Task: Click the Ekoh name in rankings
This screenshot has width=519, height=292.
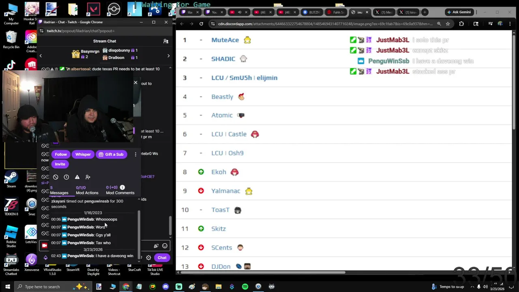Action: pos(219,172)
